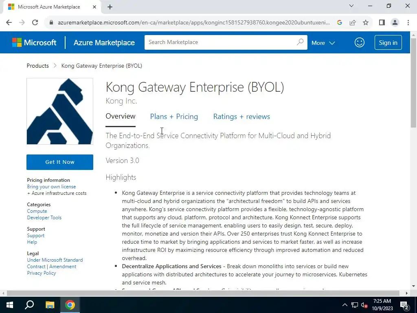Navigate to Products breadcrumb
This screenshot has width=417, height=313.
click(x=38, y=66)
